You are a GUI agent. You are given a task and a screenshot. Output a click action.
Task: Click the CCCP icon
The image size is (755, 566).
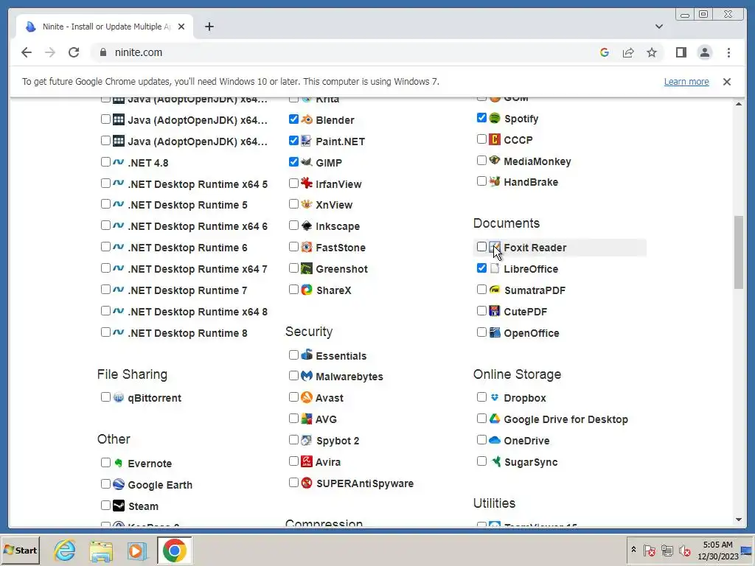[495, 139]
